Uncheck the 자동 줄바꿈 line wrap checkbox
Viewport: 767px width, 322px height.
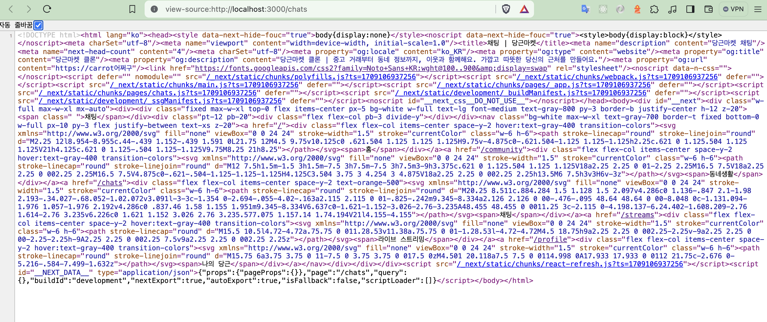click(38, 25)
